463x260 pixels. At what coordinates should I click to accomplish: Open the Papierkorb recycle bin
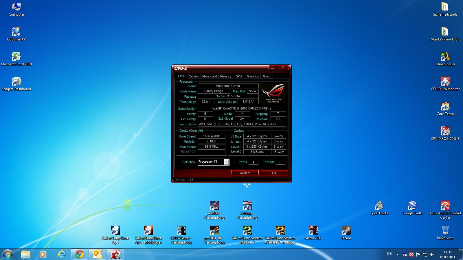pos(445,233)
